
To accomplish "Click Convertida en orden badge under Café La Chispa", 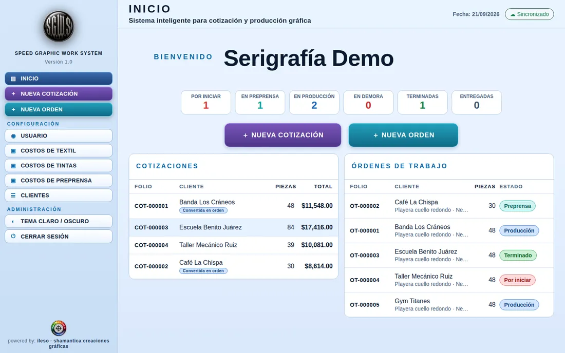I will coord(203,271).
